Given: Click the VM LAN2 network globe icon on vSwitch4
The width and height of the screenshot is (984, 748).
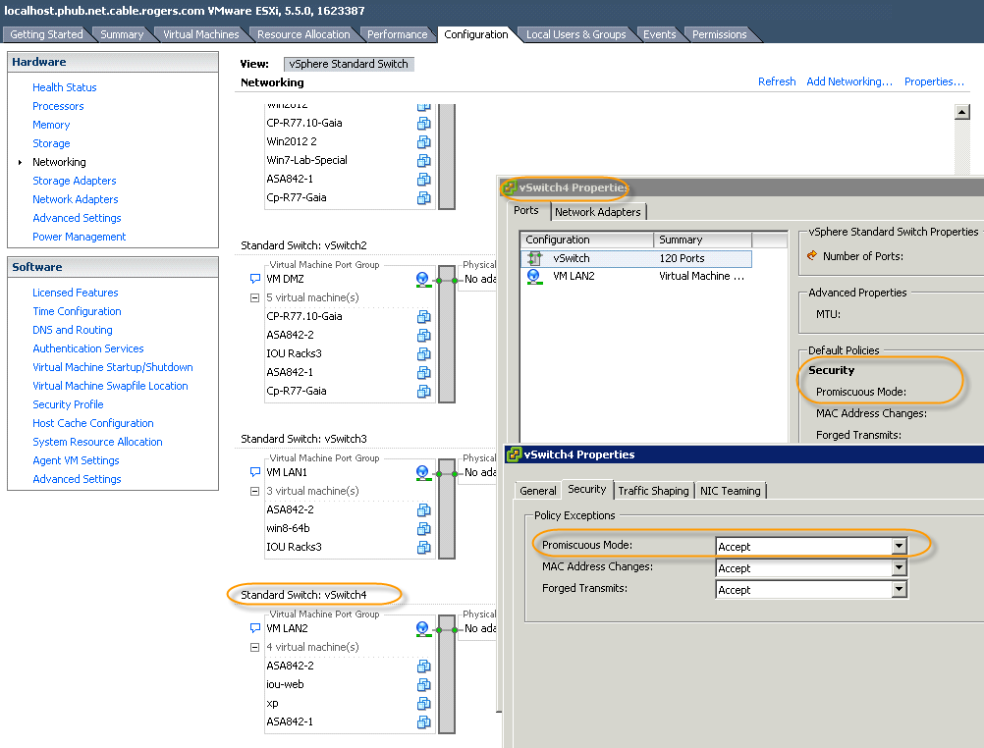Looking at the screenshot, I should (x=423, y=629).
